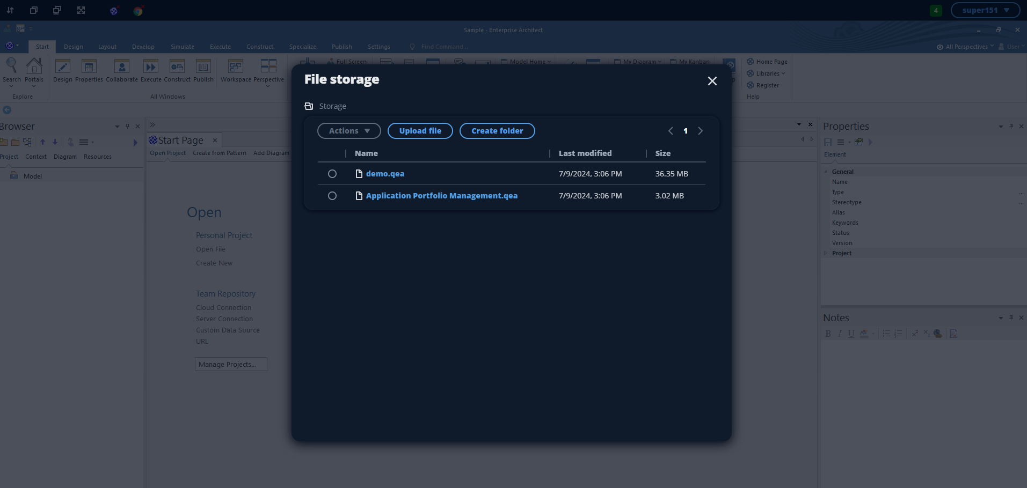1027x488 pixels.
Task: Open the demo.qea file link
Action: 385,174
